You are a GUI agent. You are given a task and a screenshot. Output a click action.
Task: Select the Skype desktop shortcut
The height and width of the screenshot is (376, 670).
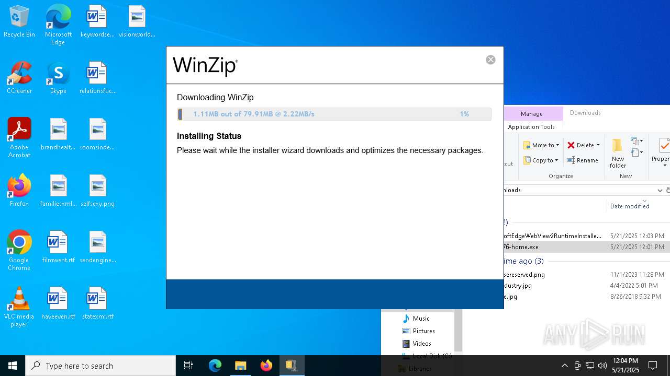58,78
